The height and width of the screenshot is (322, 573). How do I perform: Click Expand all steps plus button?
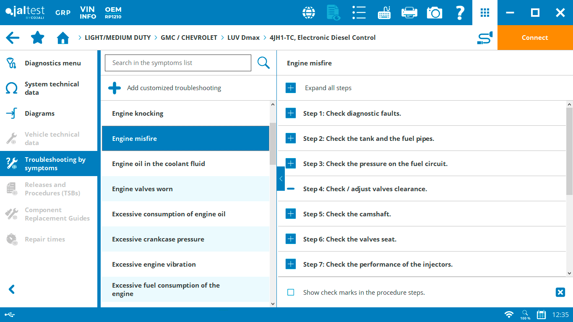pos(291,88)
